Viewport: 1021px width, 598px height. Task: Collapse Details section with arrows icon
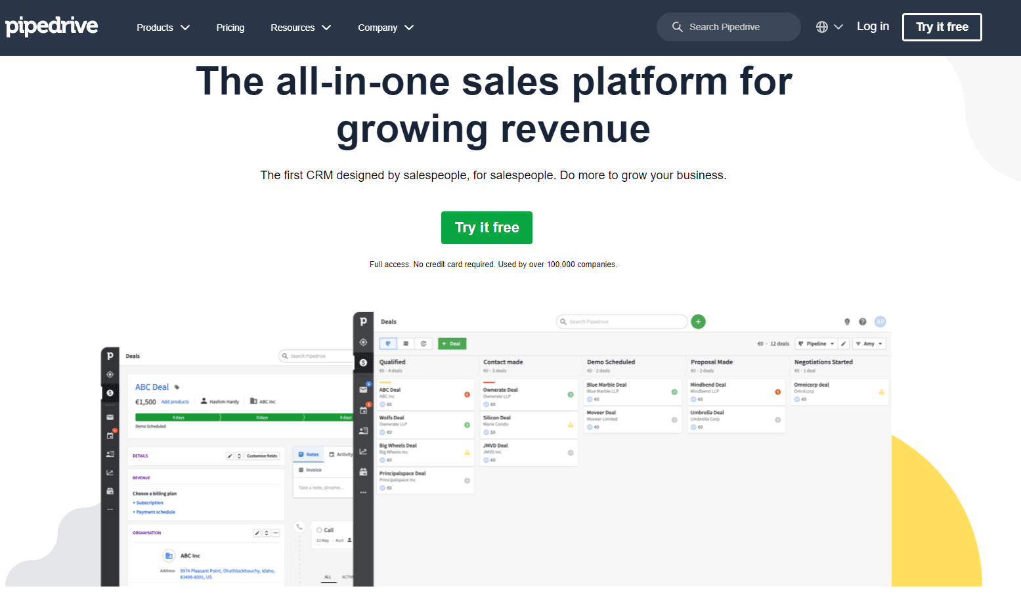point(239,456)
